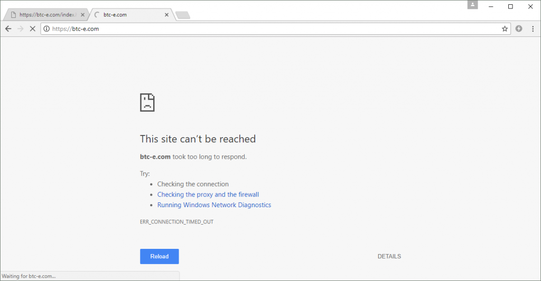This screenshot has height=281, width=541.
Task: Open a new tab with the new tab button
Action: pyautogui.click(x=182, y=15)
